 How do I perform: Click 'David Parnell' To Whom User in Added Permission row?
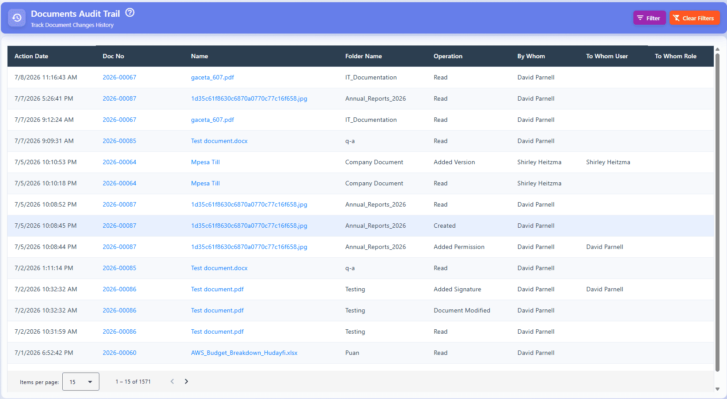click(x=605, y=247)
